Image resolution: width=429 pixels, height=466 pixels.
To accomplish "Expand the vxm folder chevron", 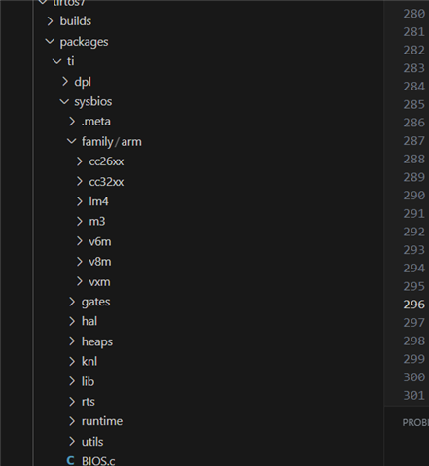I will [x=80, y=281].
